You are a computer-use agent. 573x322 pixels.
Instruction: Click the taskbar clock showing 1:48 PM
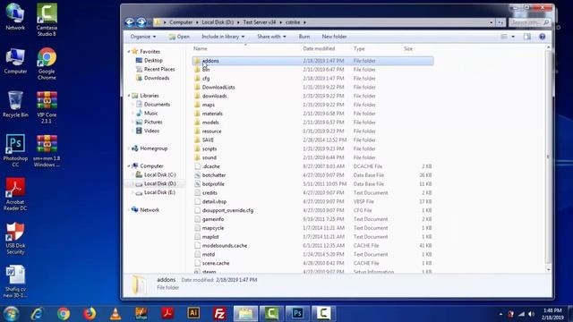pos(552,314)
